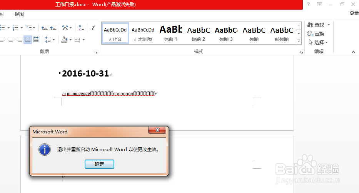Click 确定 in the dialog
Image resolution: width=359 pixels, height=193 pixels.
[99, 164]
